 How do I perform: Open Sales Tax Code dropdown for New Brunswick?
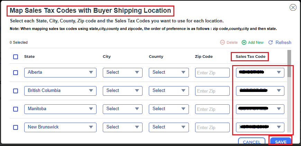(260, 127)
